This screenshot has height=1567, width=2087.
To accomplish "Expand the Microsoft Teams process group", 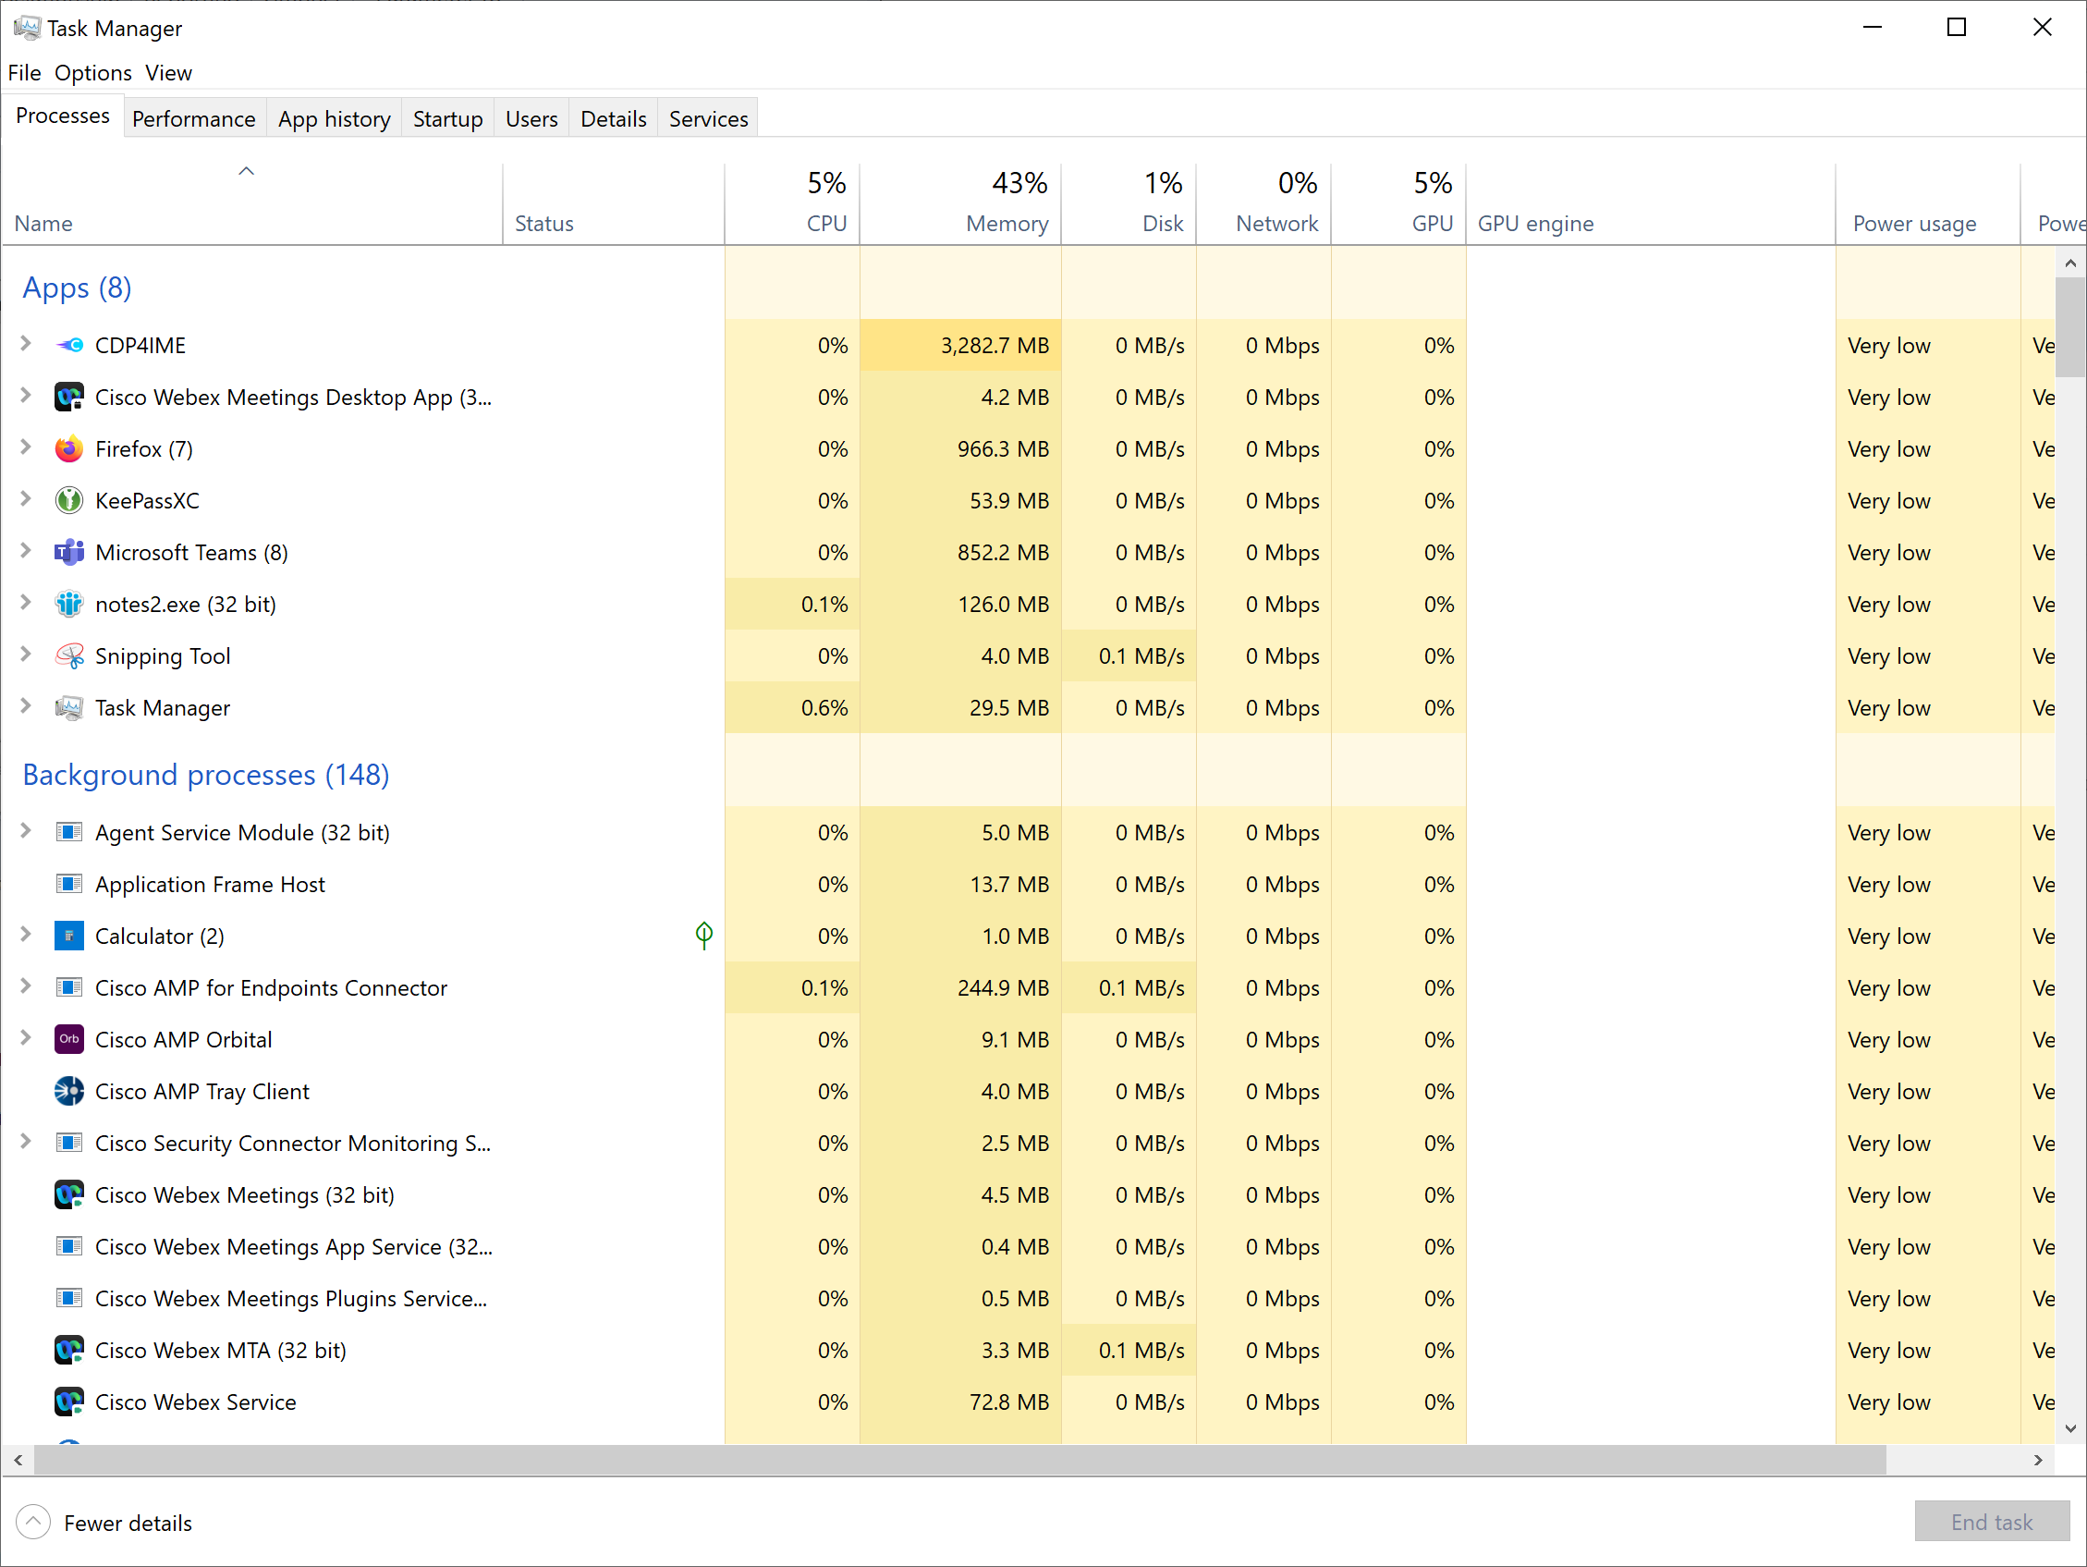I will click(25, 552).
